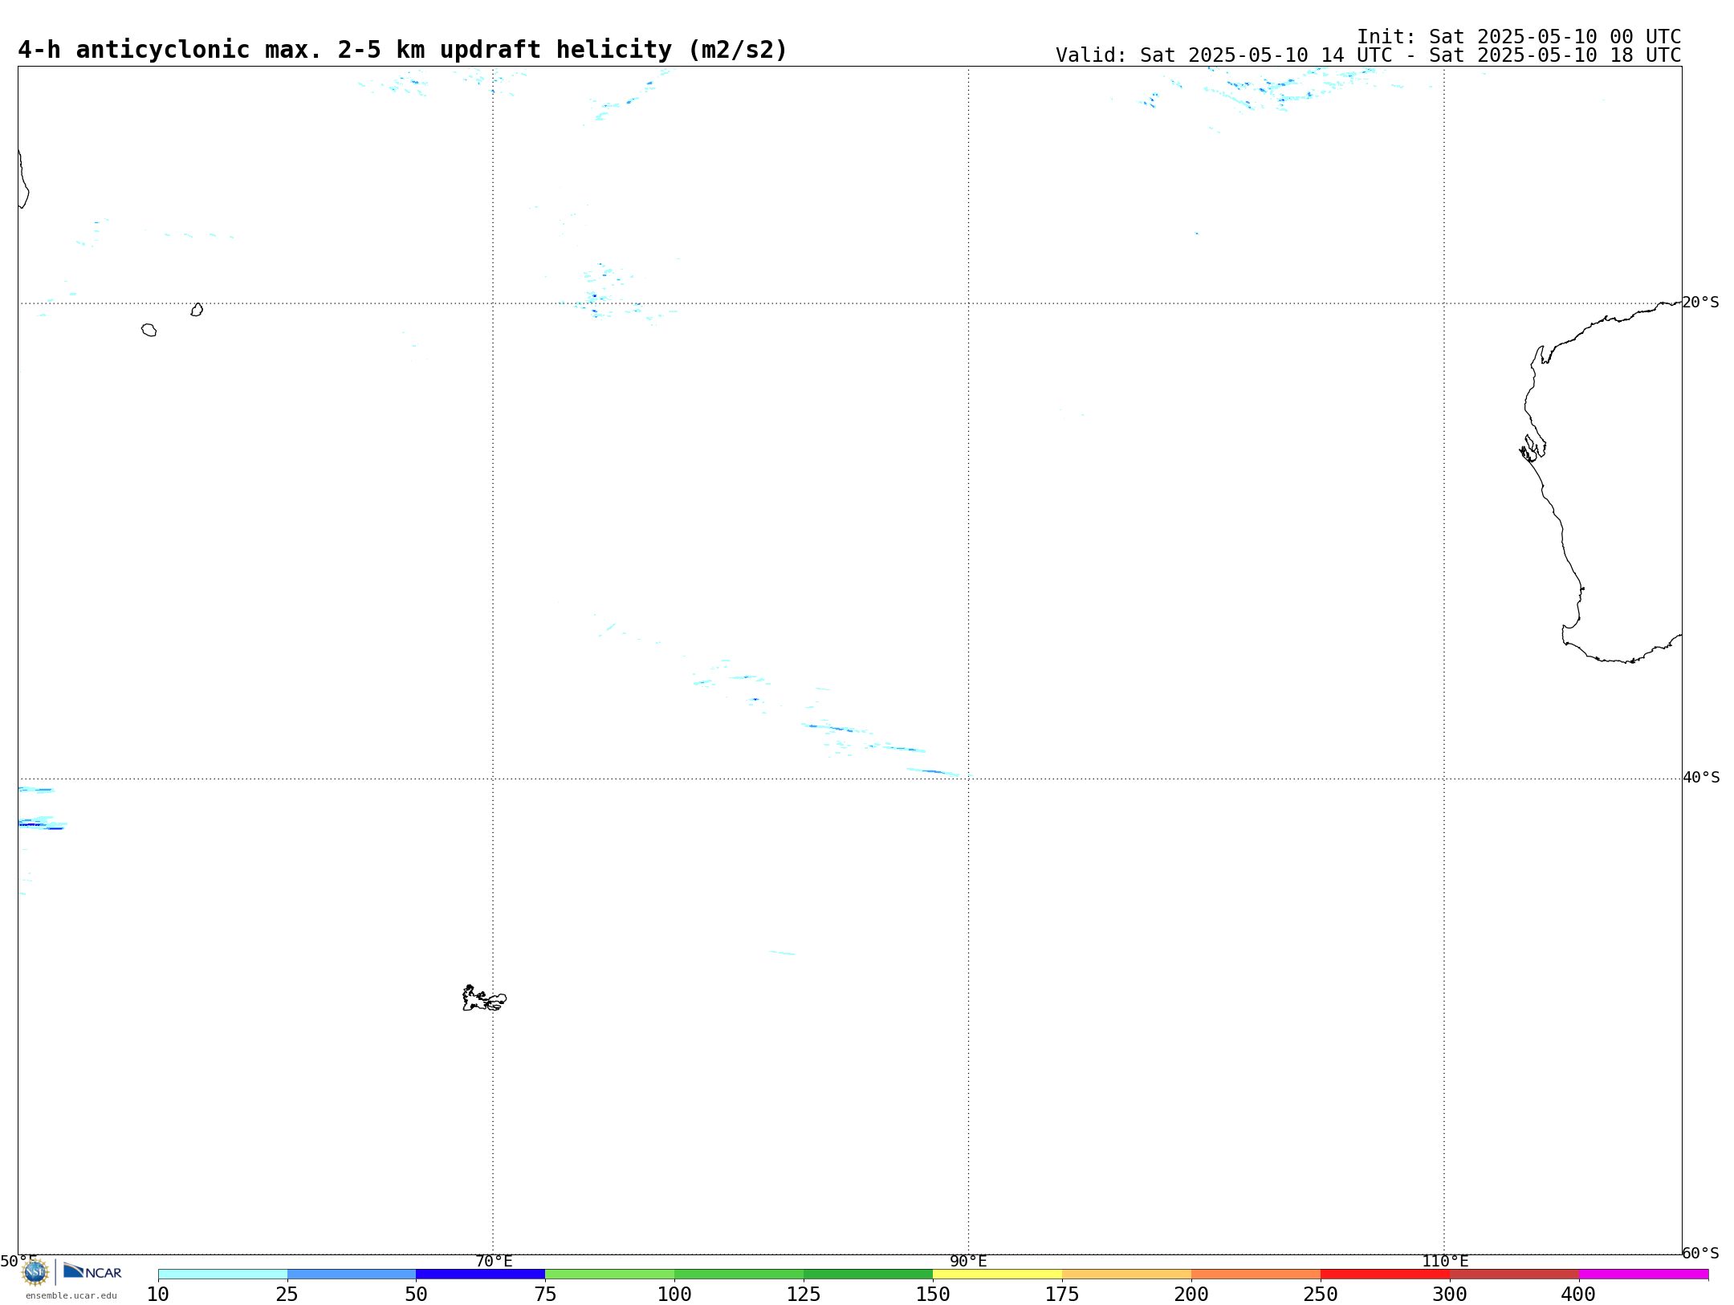Click the colorbar value 250
Image resolution: width=1734 pixels, height=1305 pixels.
tap(1321, 1294)
